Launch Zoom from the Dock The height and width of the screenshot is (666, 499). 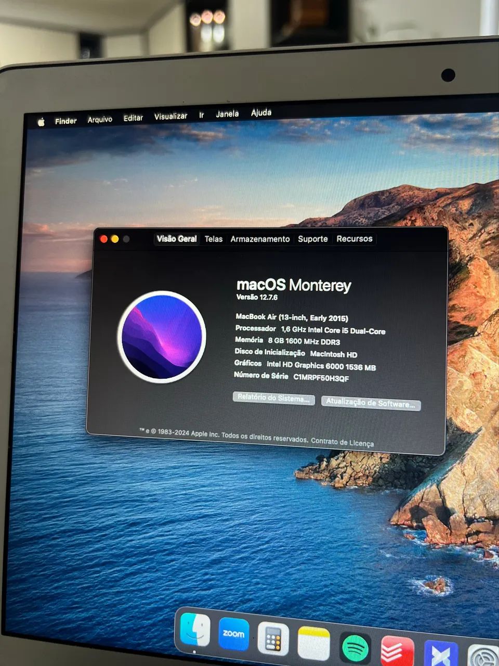(233, 634)
